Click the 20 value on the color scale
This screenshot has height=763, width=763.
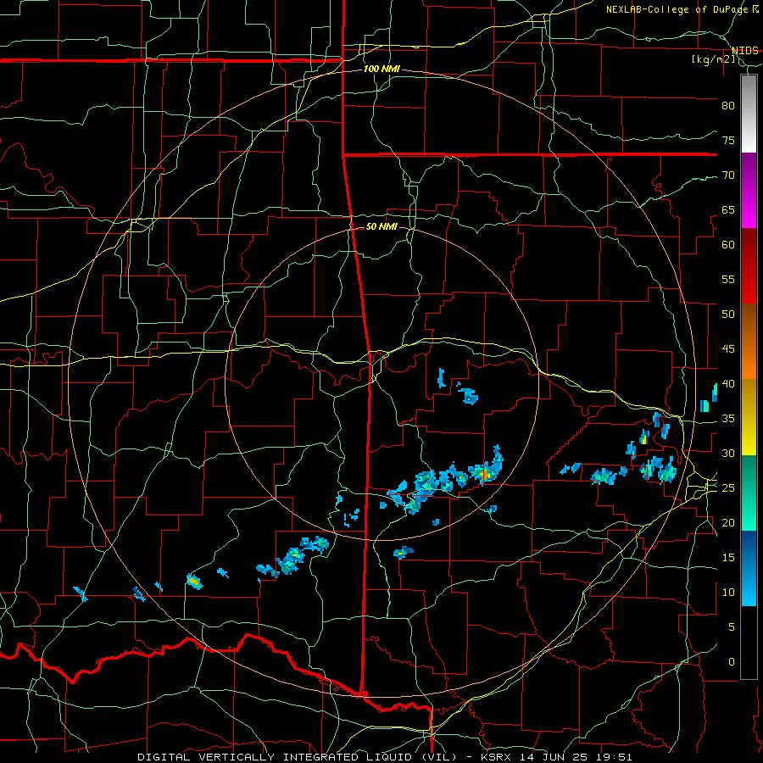728,523
